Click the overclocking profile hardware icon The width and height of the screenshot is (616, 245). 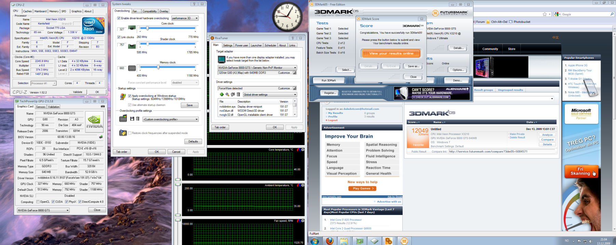123,119
